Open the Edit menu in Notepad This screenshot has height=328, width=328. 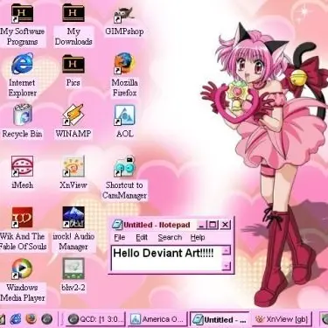tap(142, 238)
